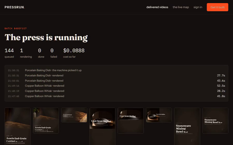Open the live map link
This screenshot has width=233, height=145.
181,7
